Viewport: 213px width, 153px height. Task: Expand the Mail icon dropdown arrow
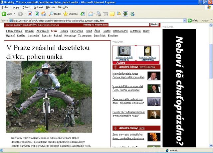94,14
